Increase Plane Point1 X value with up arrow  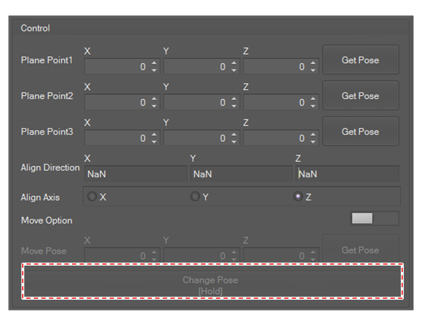[154, 63]
